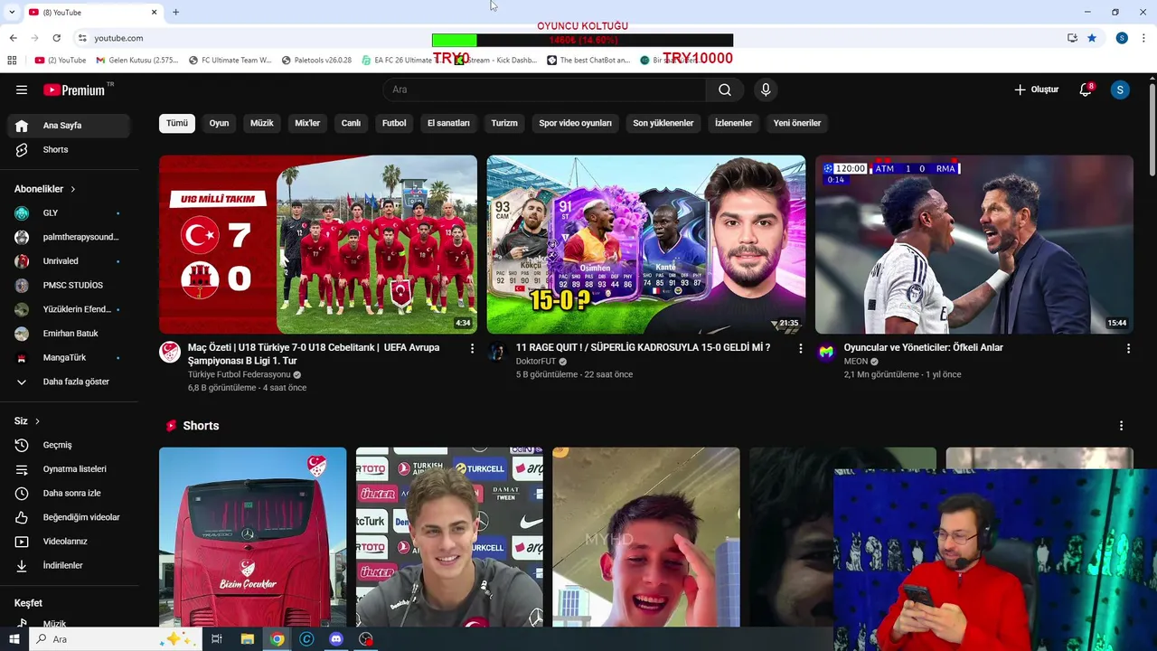Reload the page in Chrome

[x=56, y=38]
